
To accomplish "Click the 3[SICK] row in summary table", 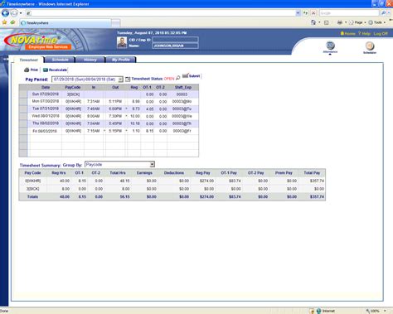I will 172,189.
